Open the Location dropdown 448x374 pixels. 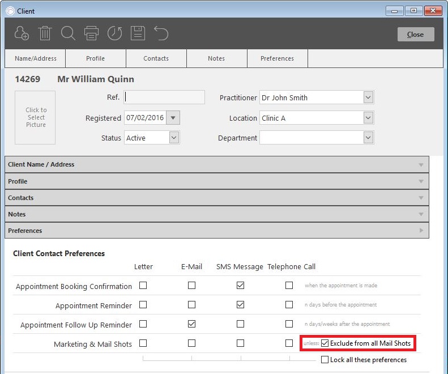pos(368,118)
